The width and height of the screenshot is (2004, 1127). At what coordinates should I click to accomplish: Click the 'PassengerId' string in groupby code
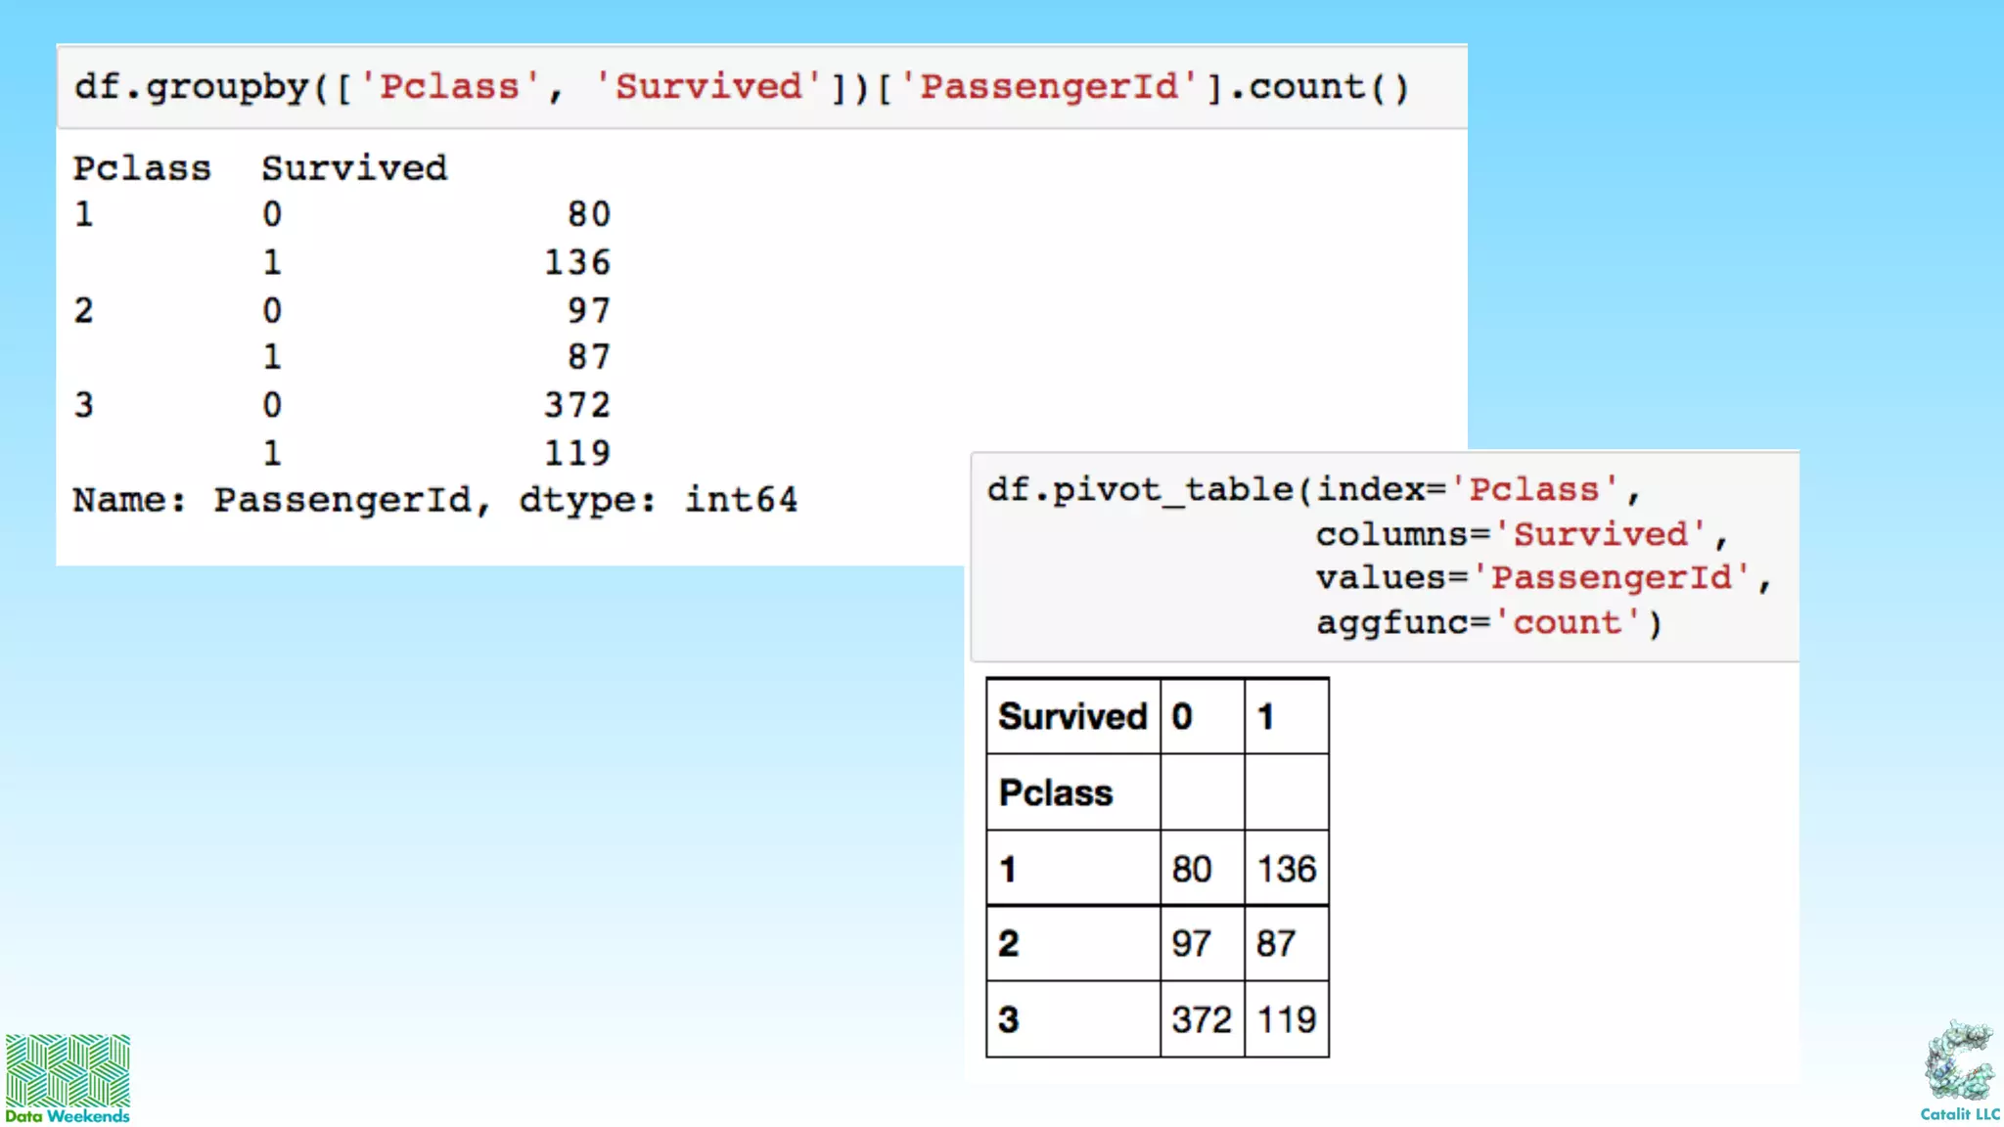tap(1049, 87)
